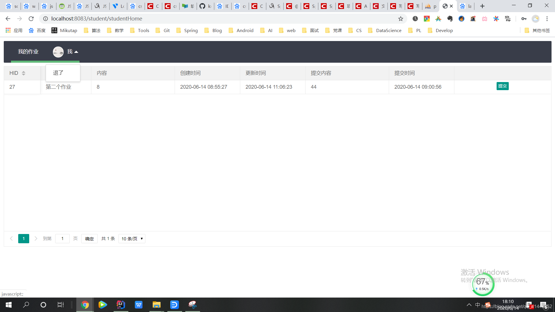Open the broom cleanup extension
Screen dimensions: 555x312
[461, 18]
